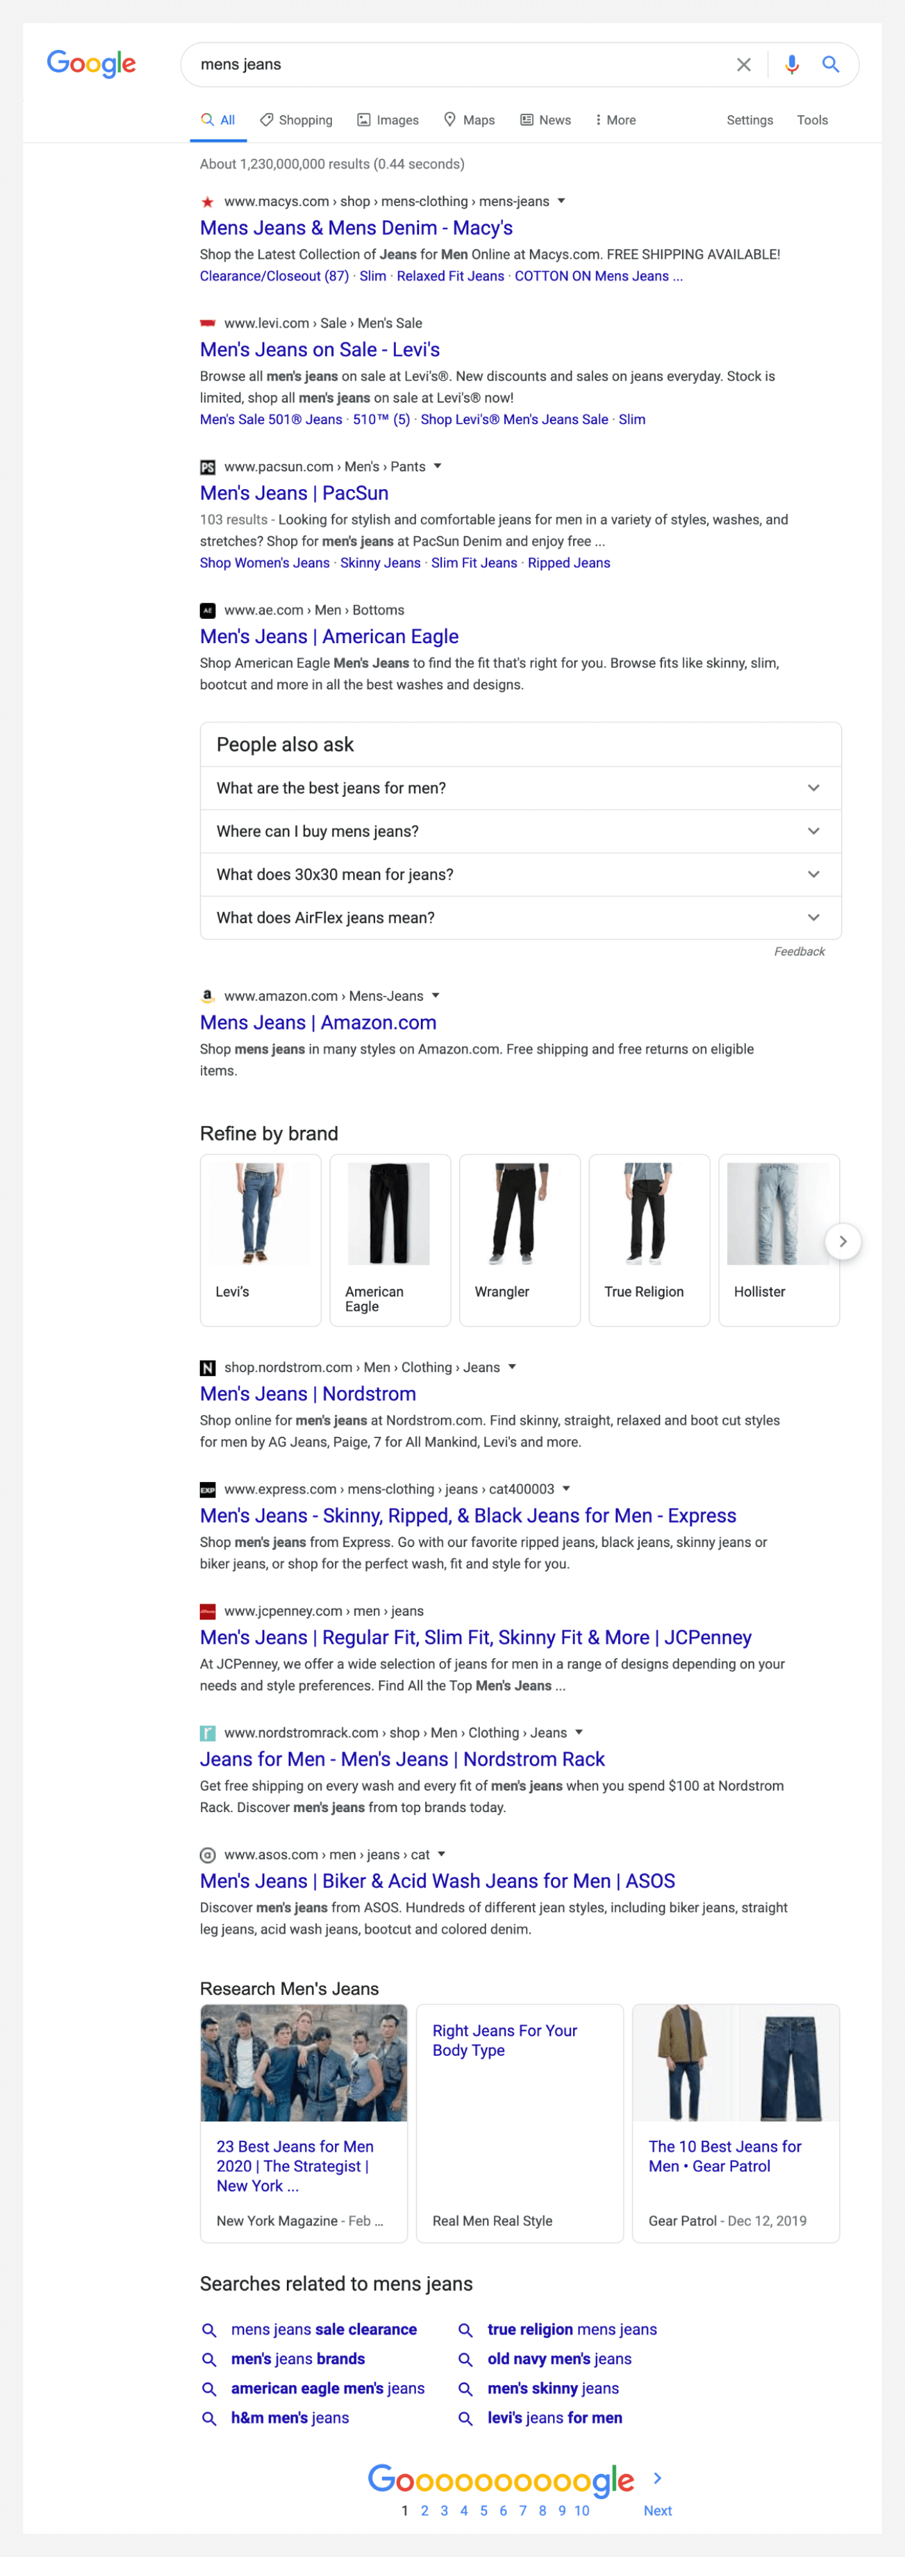Open Men's Jeans | ASOS result
The image size is (905, 2557).
coord(437,1881)
